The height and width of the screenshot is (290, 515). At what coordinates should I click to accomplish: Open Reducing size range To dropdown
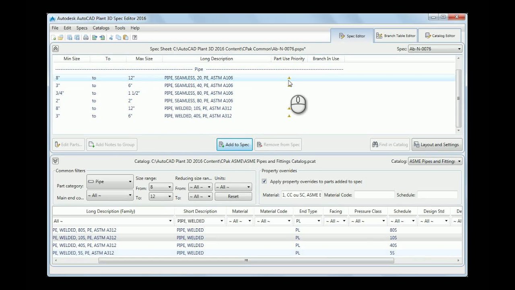pos(200,197)
